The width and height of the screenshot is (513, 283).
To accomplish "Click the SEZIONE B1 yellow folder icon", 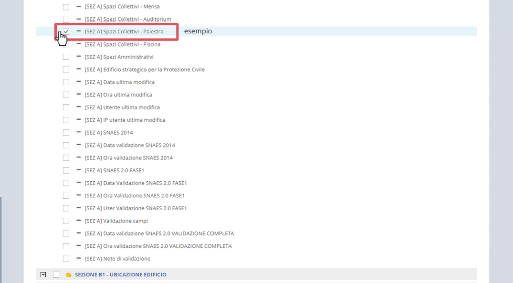I will coord(69,275).
